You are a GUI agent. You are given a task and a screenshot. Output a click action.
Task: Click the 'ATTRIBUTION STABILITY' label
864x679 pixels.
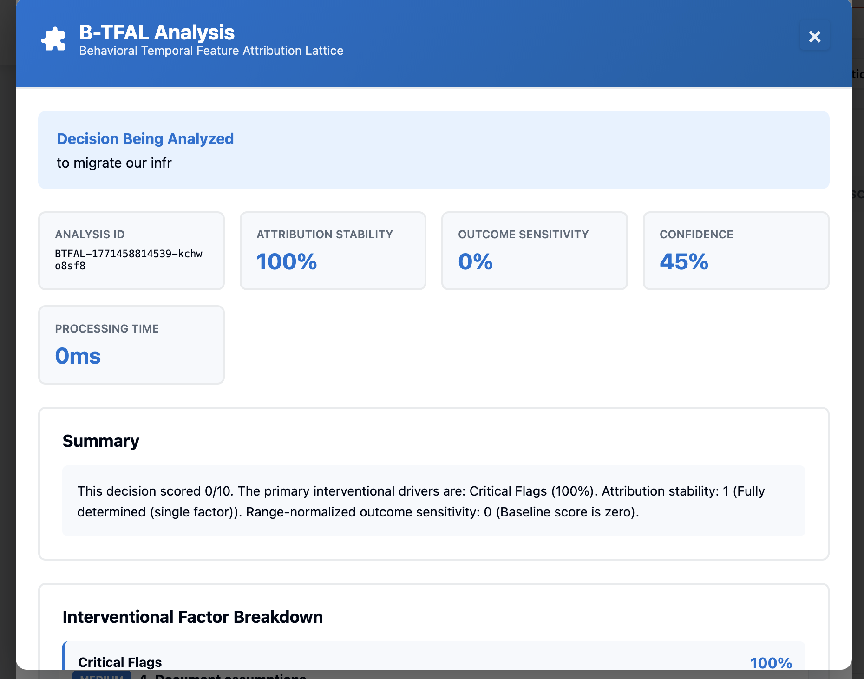coord(325,235)
